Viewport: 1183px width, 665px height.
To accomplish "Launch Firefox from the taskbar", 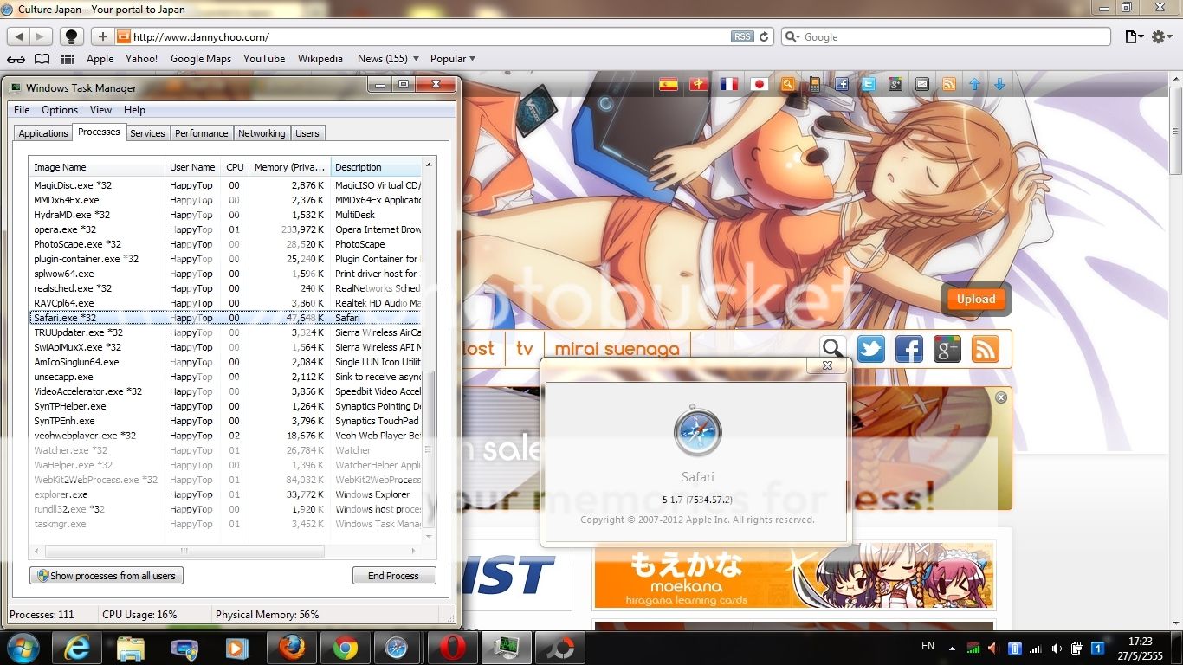I will (x=292, y=647).
